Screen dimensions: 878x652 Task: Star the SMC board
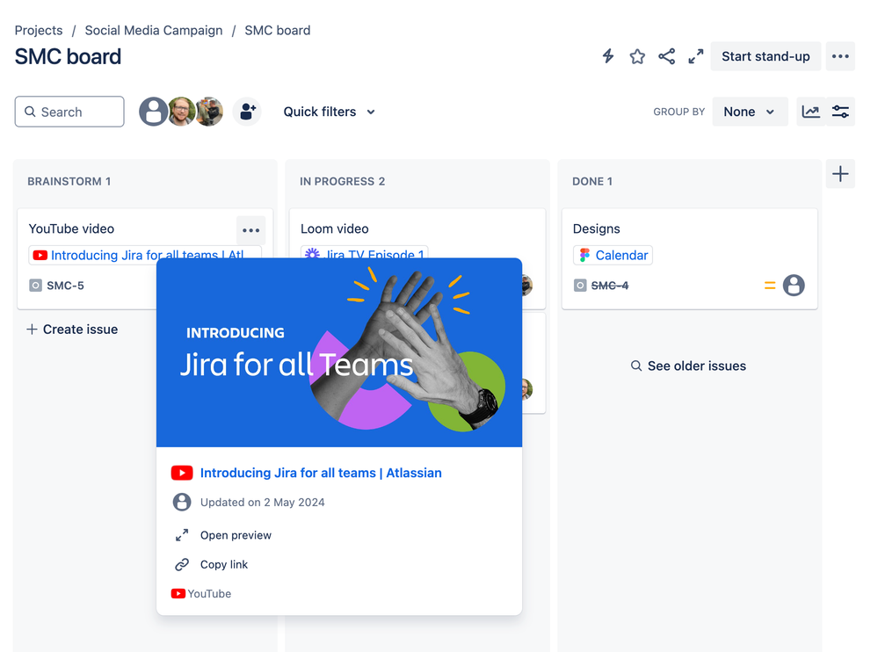pos(637,56)
